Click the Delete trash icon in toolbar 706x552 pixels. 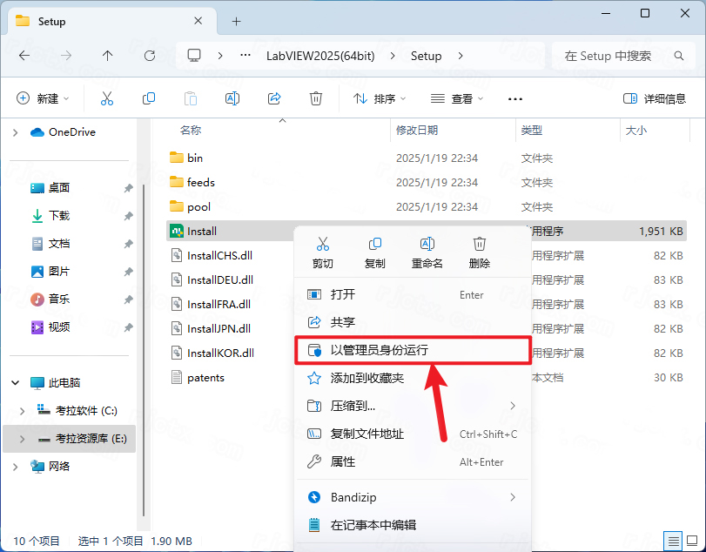pos(316,98)
